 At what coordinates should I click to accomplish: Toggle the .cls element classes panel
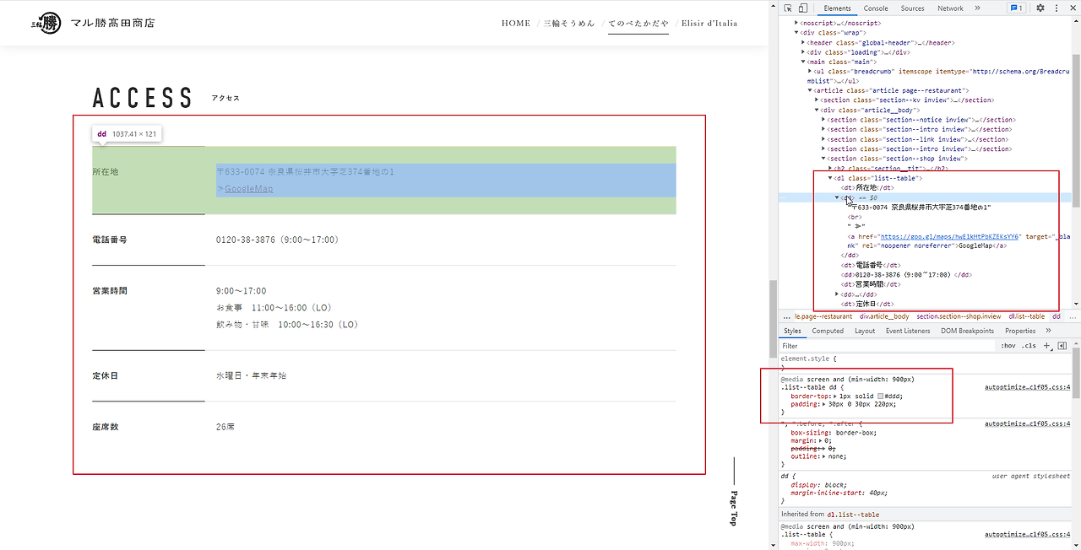tap(1029, 346)
